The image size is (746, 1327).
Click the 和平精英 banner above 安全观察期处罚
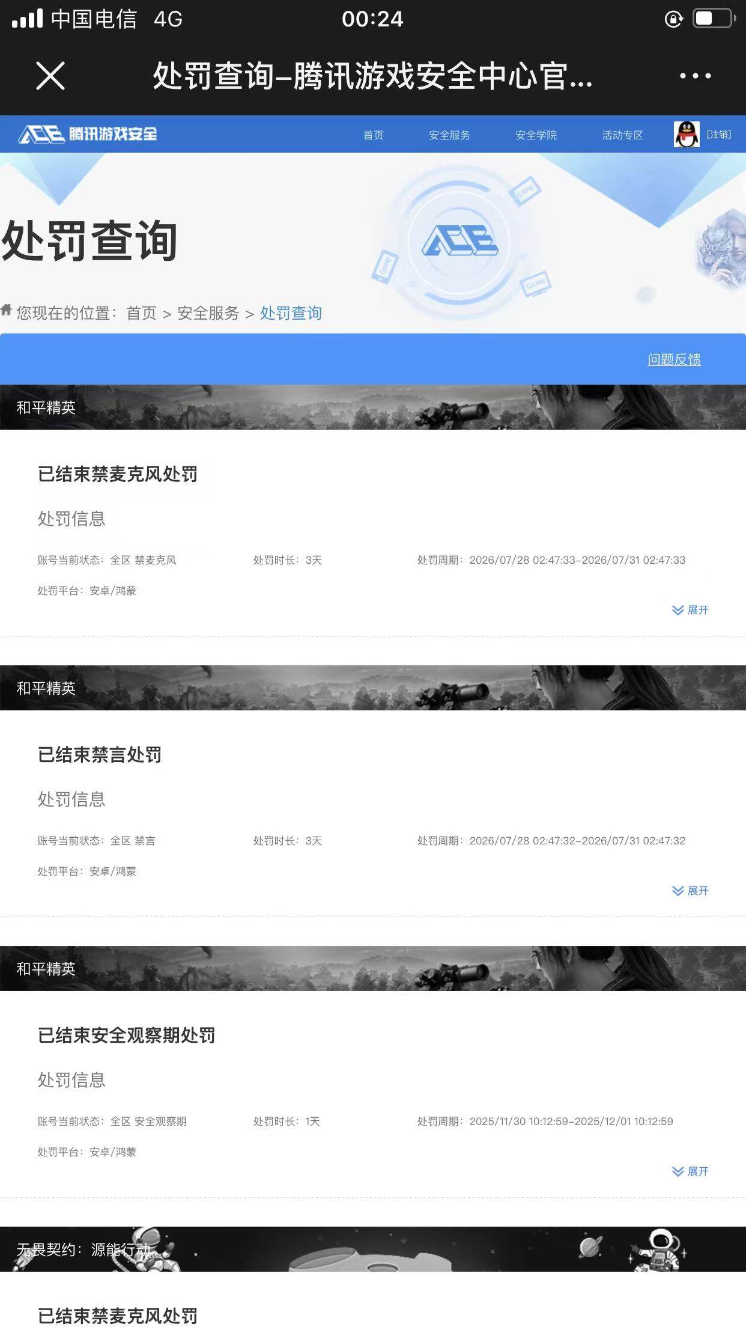click(373, 968)
